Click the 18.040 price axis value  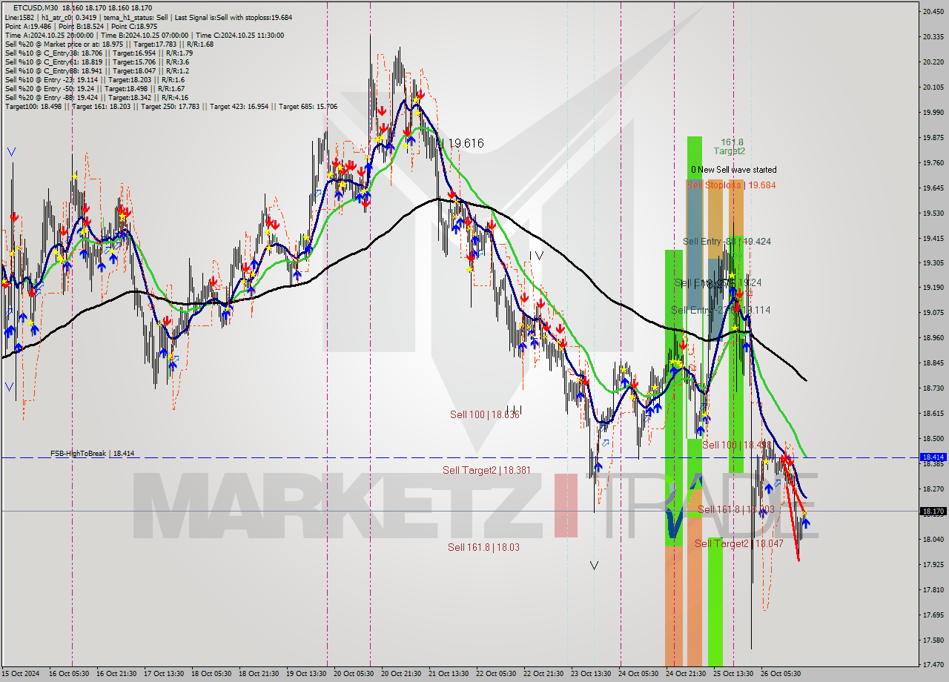point(933,540)
